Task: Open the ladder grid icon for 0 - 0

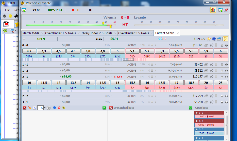Action: (216, 45)
